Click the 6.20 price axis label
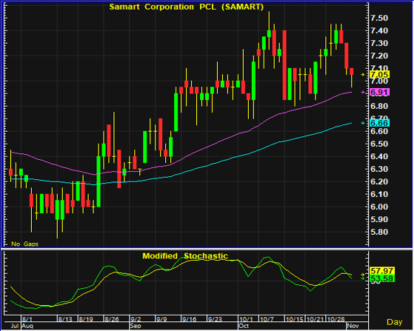414x331 pixels. (379, 181)
